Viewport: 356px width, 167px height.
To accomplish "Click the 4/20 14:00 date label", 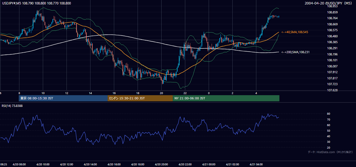I will [90, 164].
